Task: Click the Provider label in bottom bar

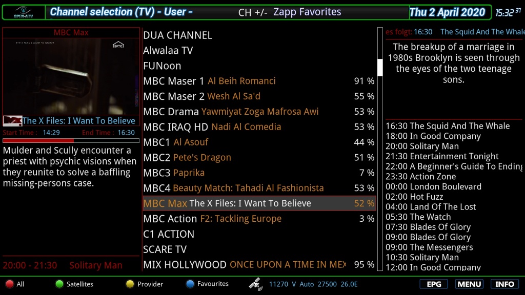Action: 150,284
